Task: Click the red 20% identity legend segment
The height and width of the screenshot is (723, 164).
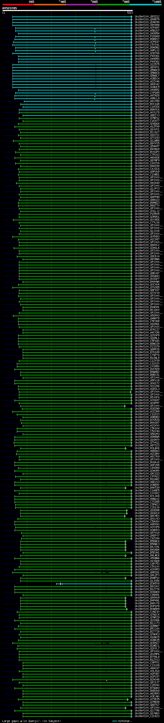Action: (x=18, y=5)
